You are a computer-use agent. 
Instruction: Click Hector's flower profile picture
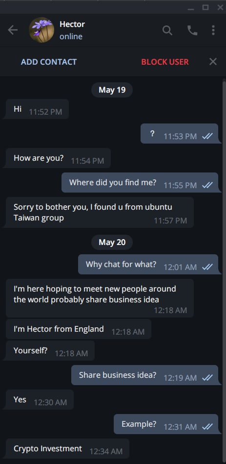[x=41, y=30]
